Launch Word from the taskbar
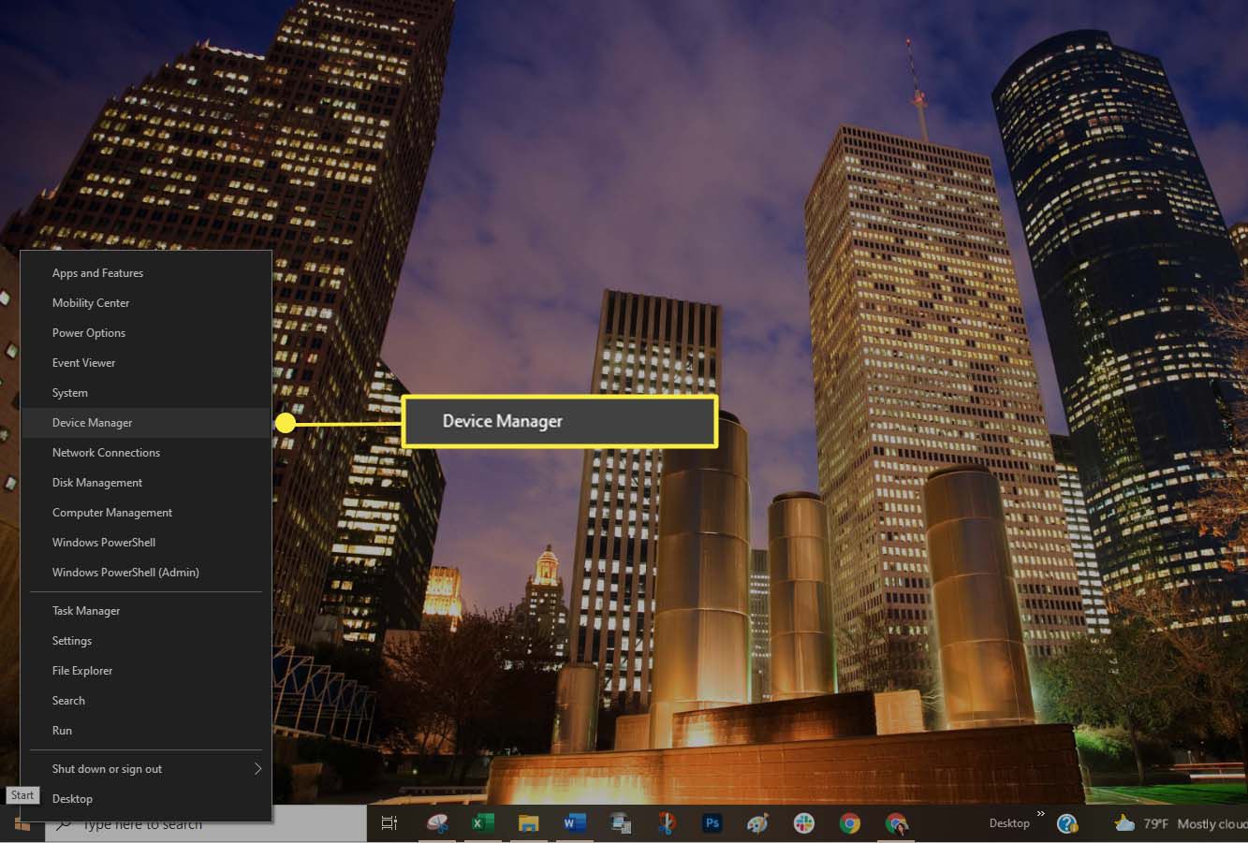 coord(575,823)
